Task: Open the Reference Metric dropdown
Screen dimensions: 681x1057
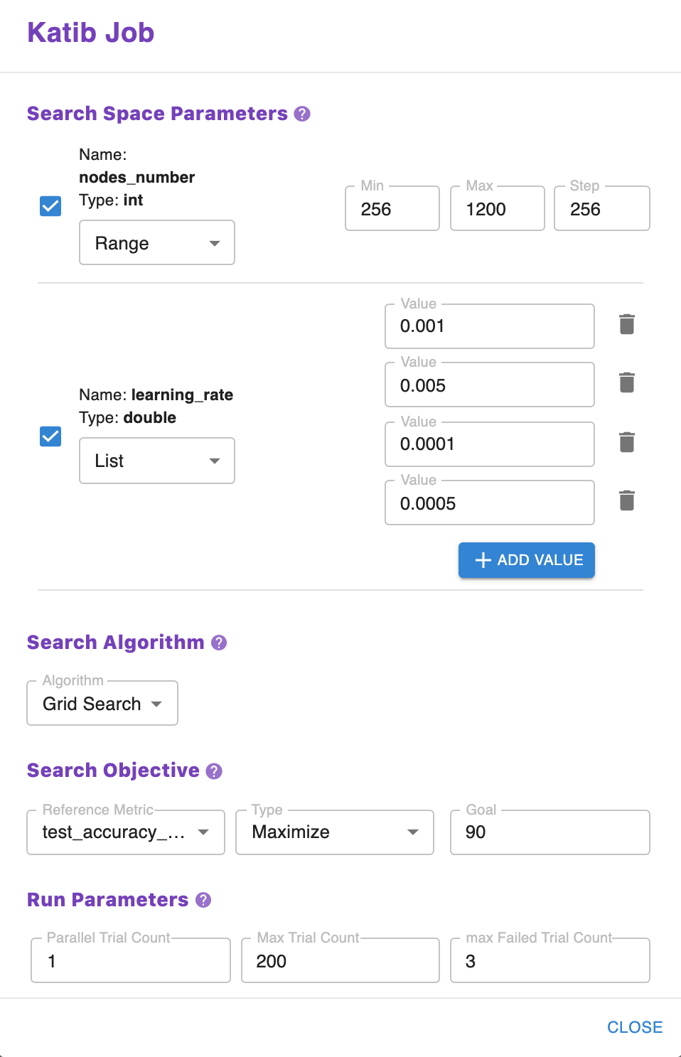Action: tap(126, 832)
